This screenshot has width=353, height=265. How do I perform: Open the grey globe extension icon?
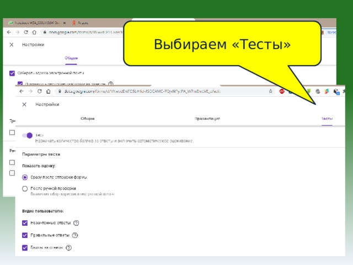318,91
